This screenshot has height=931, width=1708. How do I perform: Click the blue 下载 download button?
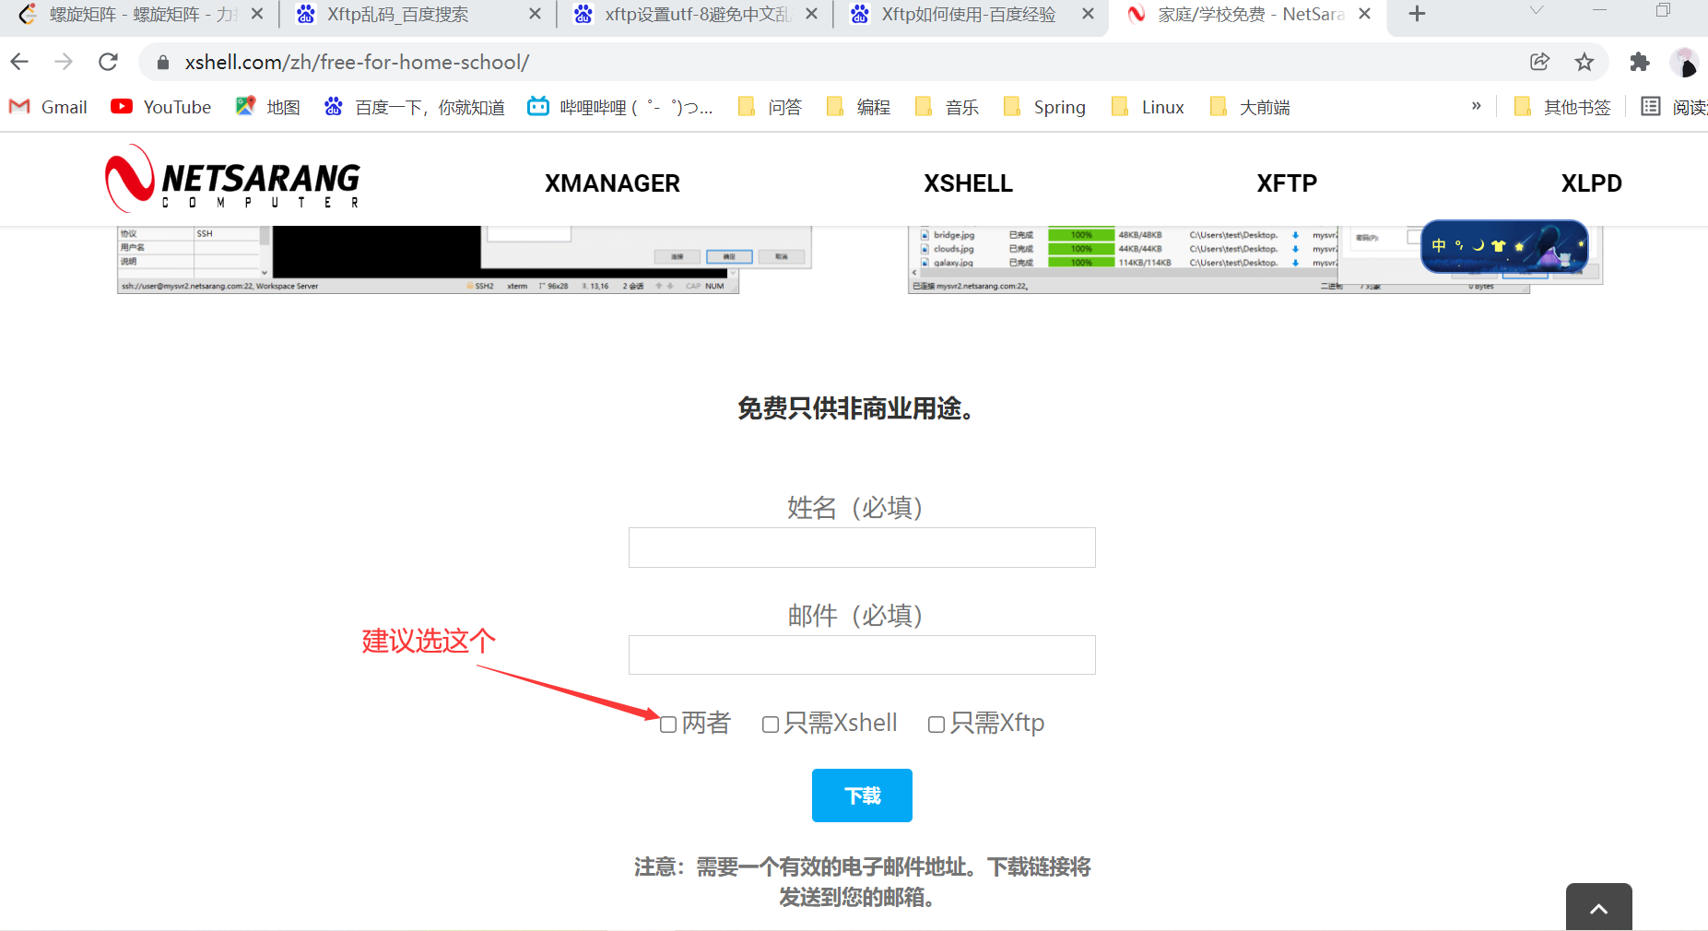[x=862, y=795]
